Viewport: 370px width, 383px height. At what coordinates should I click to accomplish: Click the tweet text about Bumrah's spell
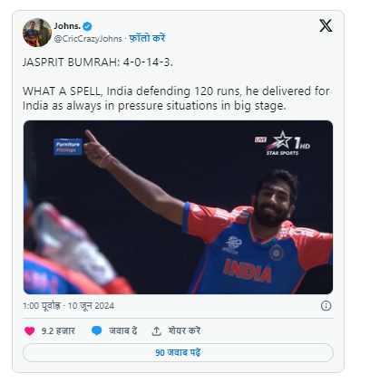[176, 84]
